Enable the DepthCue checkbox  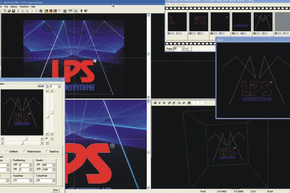point(47,151)
